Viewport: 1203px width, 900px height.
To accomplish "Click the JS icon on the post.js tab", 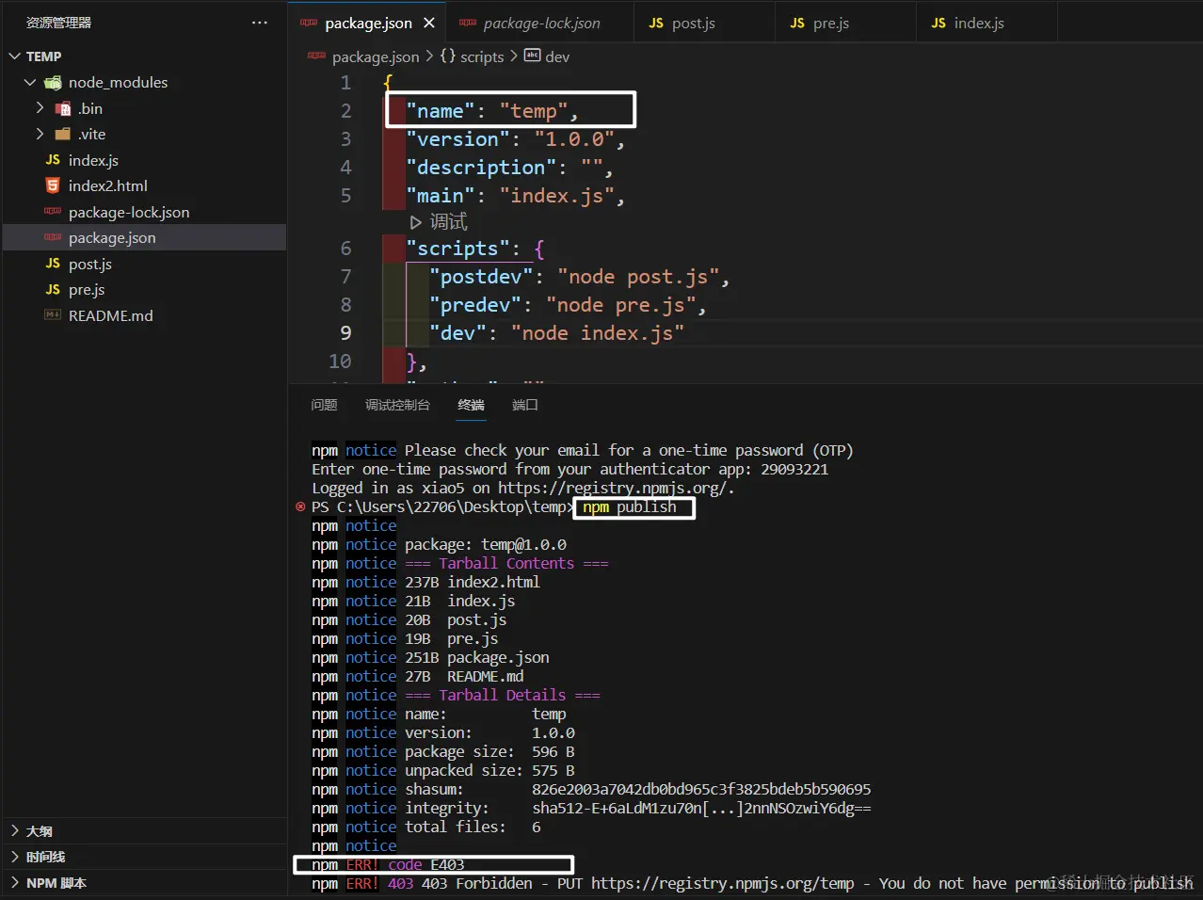I will 656,23.
